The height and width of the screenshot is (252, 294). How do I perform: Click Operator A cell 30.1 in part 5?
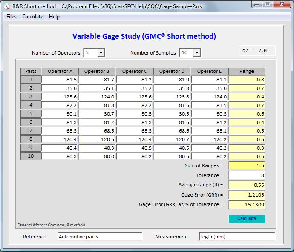[x=60, y=114]
